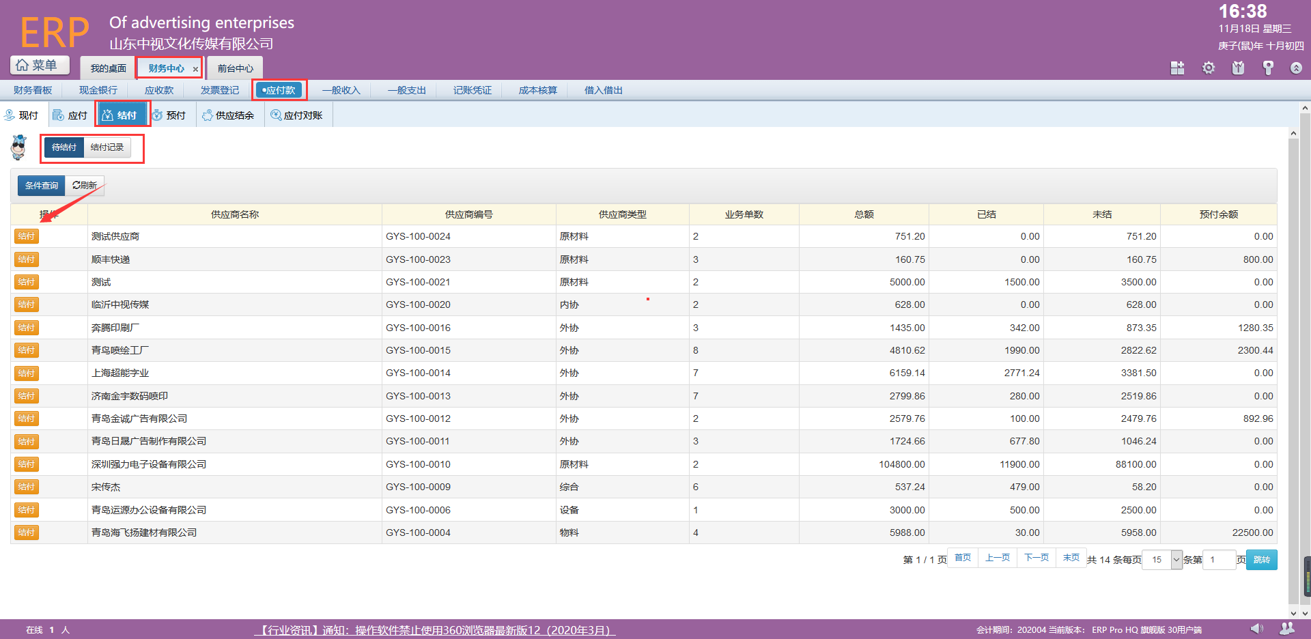Click 结付 button for 宋传杰

pos(27,487)
